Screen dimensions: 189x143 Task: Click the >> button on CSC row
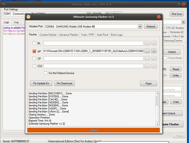pos(154,66)
